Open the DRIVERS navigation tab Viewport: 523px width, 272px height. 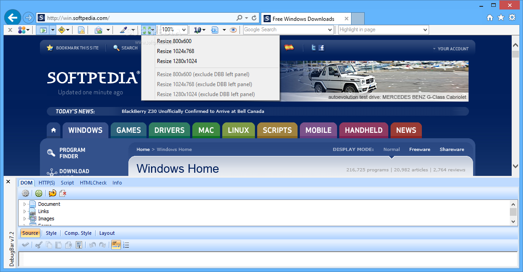(170, 131)
